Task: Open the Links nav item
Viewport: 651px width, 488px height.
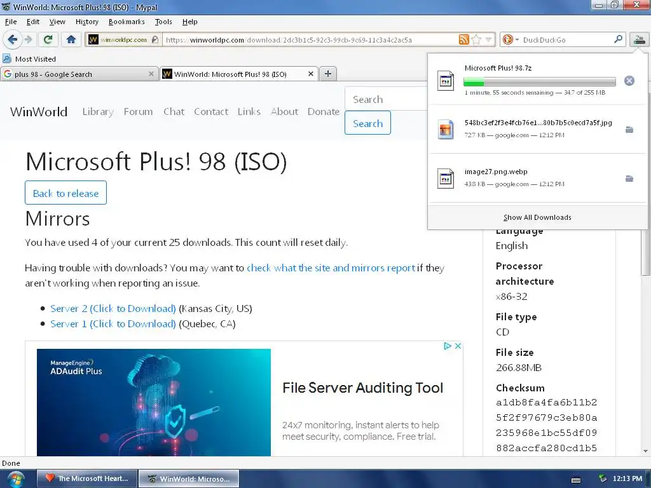Action: 249,112
